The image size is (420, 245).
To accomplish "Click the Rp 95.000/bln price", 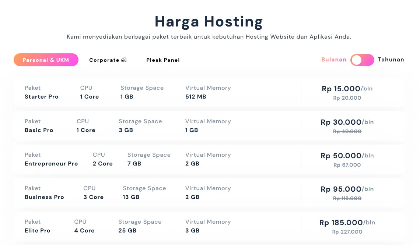I will click(347, 189).
